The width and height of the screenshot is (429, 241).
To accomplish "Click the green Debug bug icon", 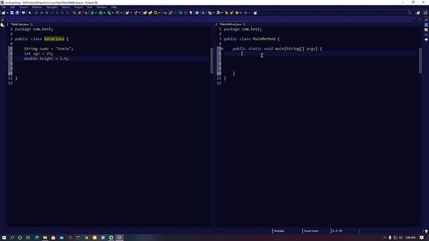I will coord(93,13).
